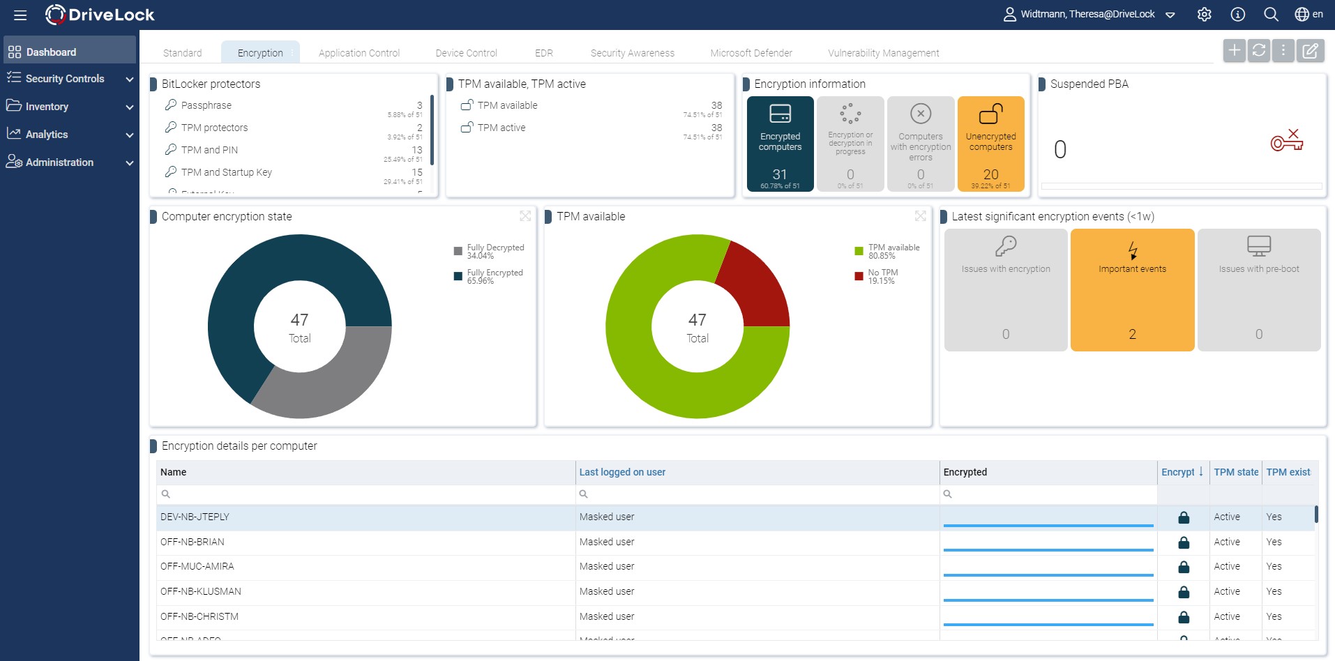Open Dashboard in the sidebar
This screenshot has height=661, width=1335.
click(x=70, y=52)
